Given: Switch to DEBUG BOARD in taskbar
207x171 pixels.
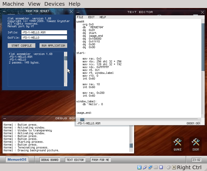Looking at the screenshot, I should (50, 160).
